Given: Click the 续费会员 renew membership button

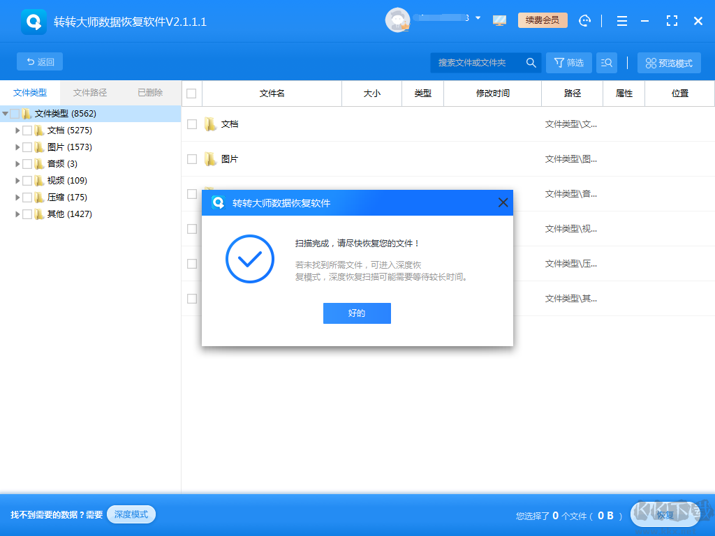Looking at the screenshot, I should tap(543, 20).
